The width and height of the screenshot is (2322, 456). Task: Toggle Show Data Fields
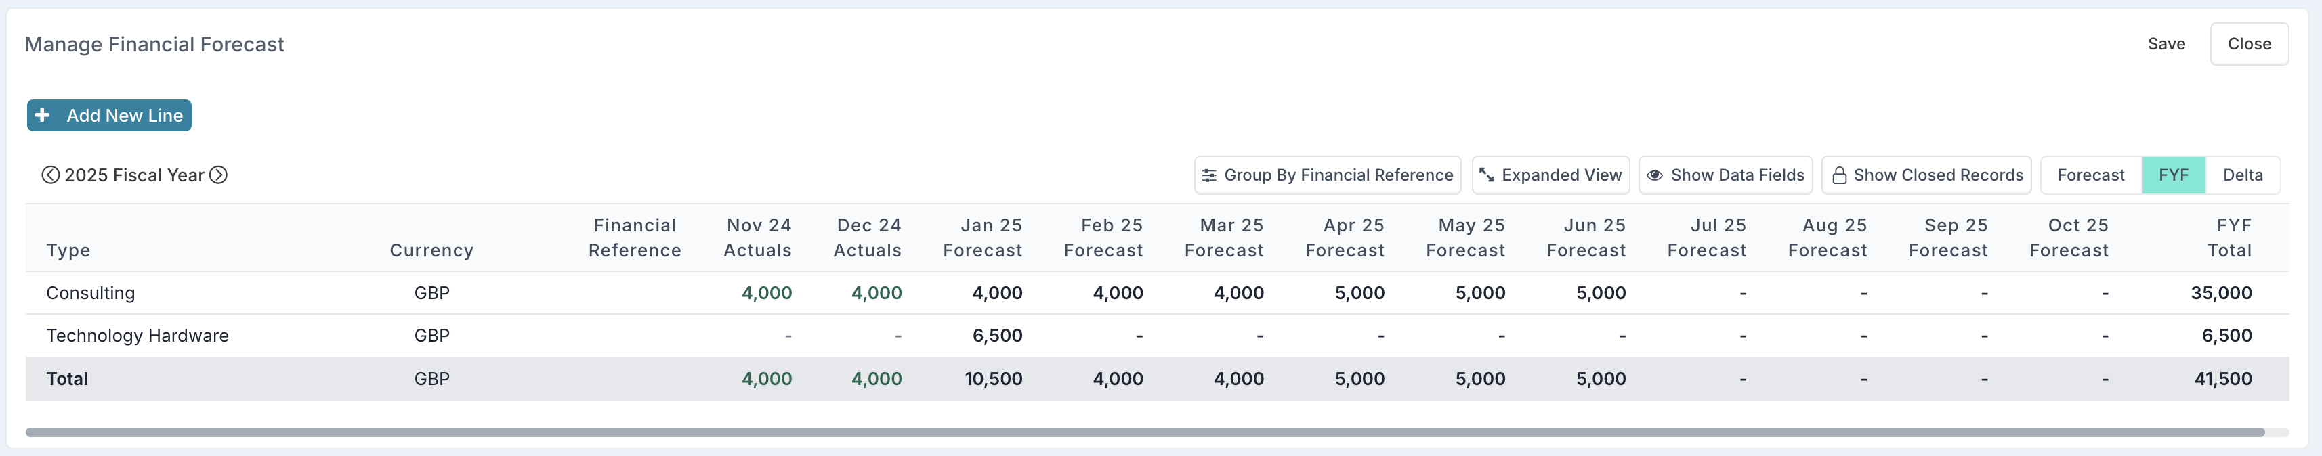(1725, 175)
